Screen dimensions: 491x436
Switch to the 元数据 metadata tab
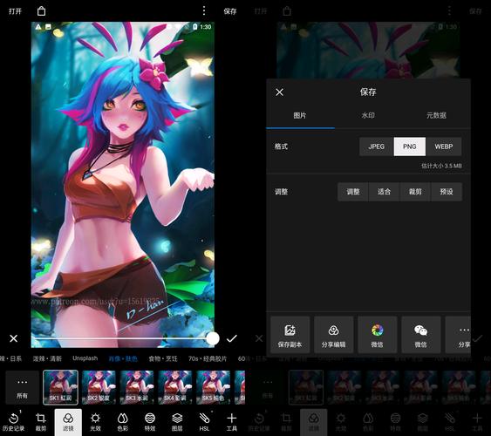coord(436,115)
